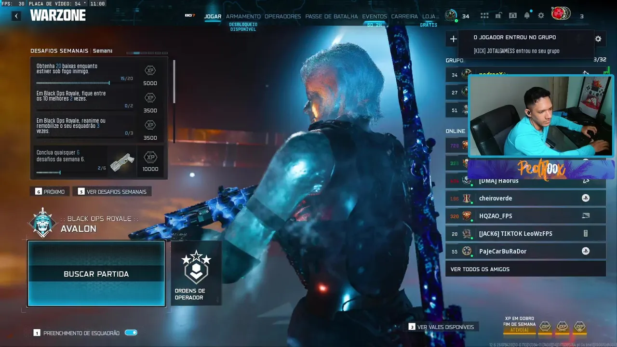Click the Próximo button
This screenshot has width=617, height=347.
[50, 192]
